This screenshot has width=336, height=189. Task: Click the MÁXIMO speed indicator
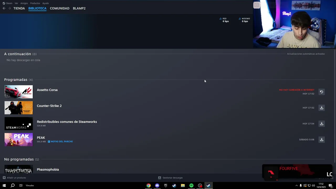[x=244, y=20]
